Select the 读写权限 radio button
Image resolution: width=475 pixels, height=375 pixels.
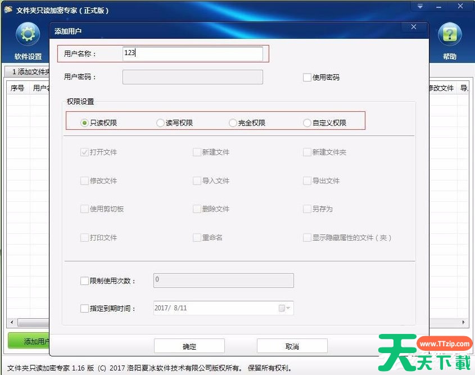160,123
